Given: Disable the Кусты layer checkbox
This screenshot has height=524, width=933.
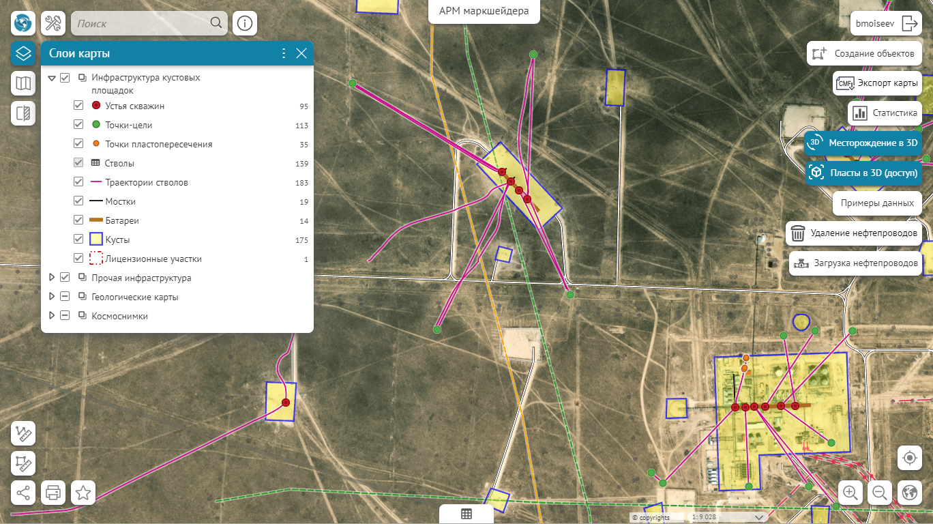Looking at the screenshot, I should pyautogui.click(x=78, y=239).
